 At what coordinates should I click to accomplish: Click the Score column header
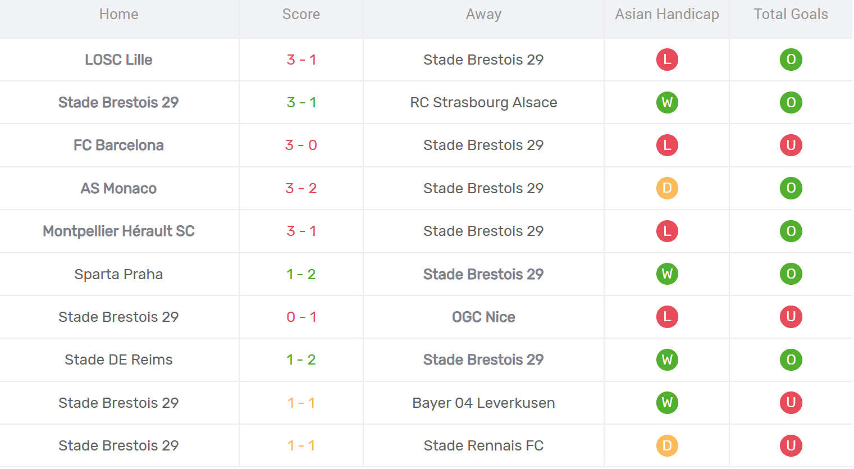tap(301, 14)
